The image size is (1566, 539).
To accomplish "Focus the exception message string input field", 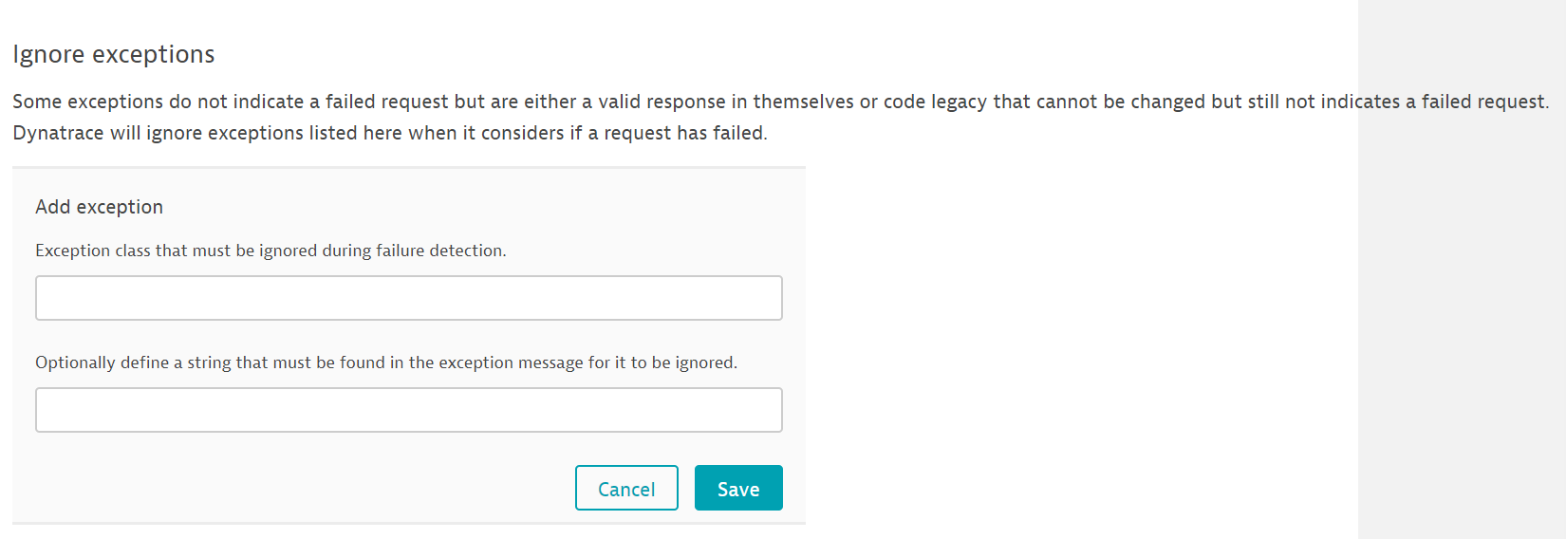I will (408, 410).
